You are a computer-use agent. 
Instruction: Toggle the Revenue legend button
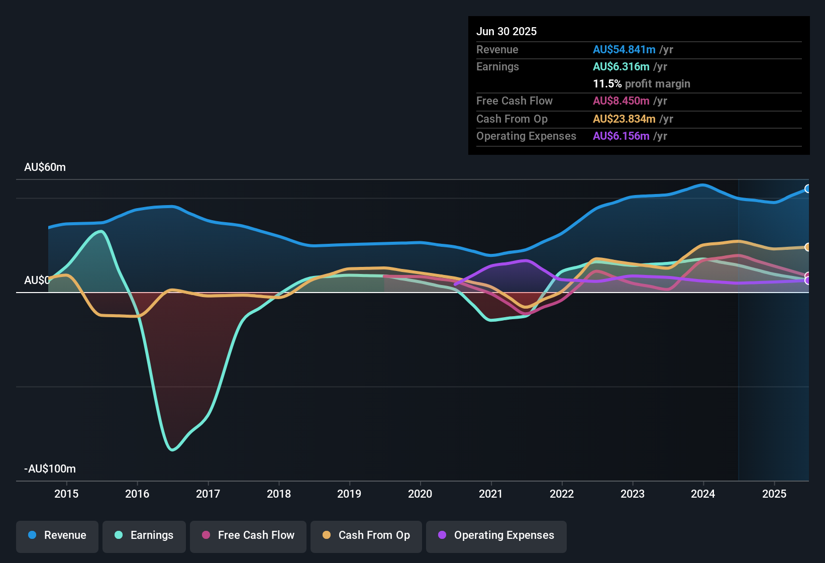click(57, 536)
